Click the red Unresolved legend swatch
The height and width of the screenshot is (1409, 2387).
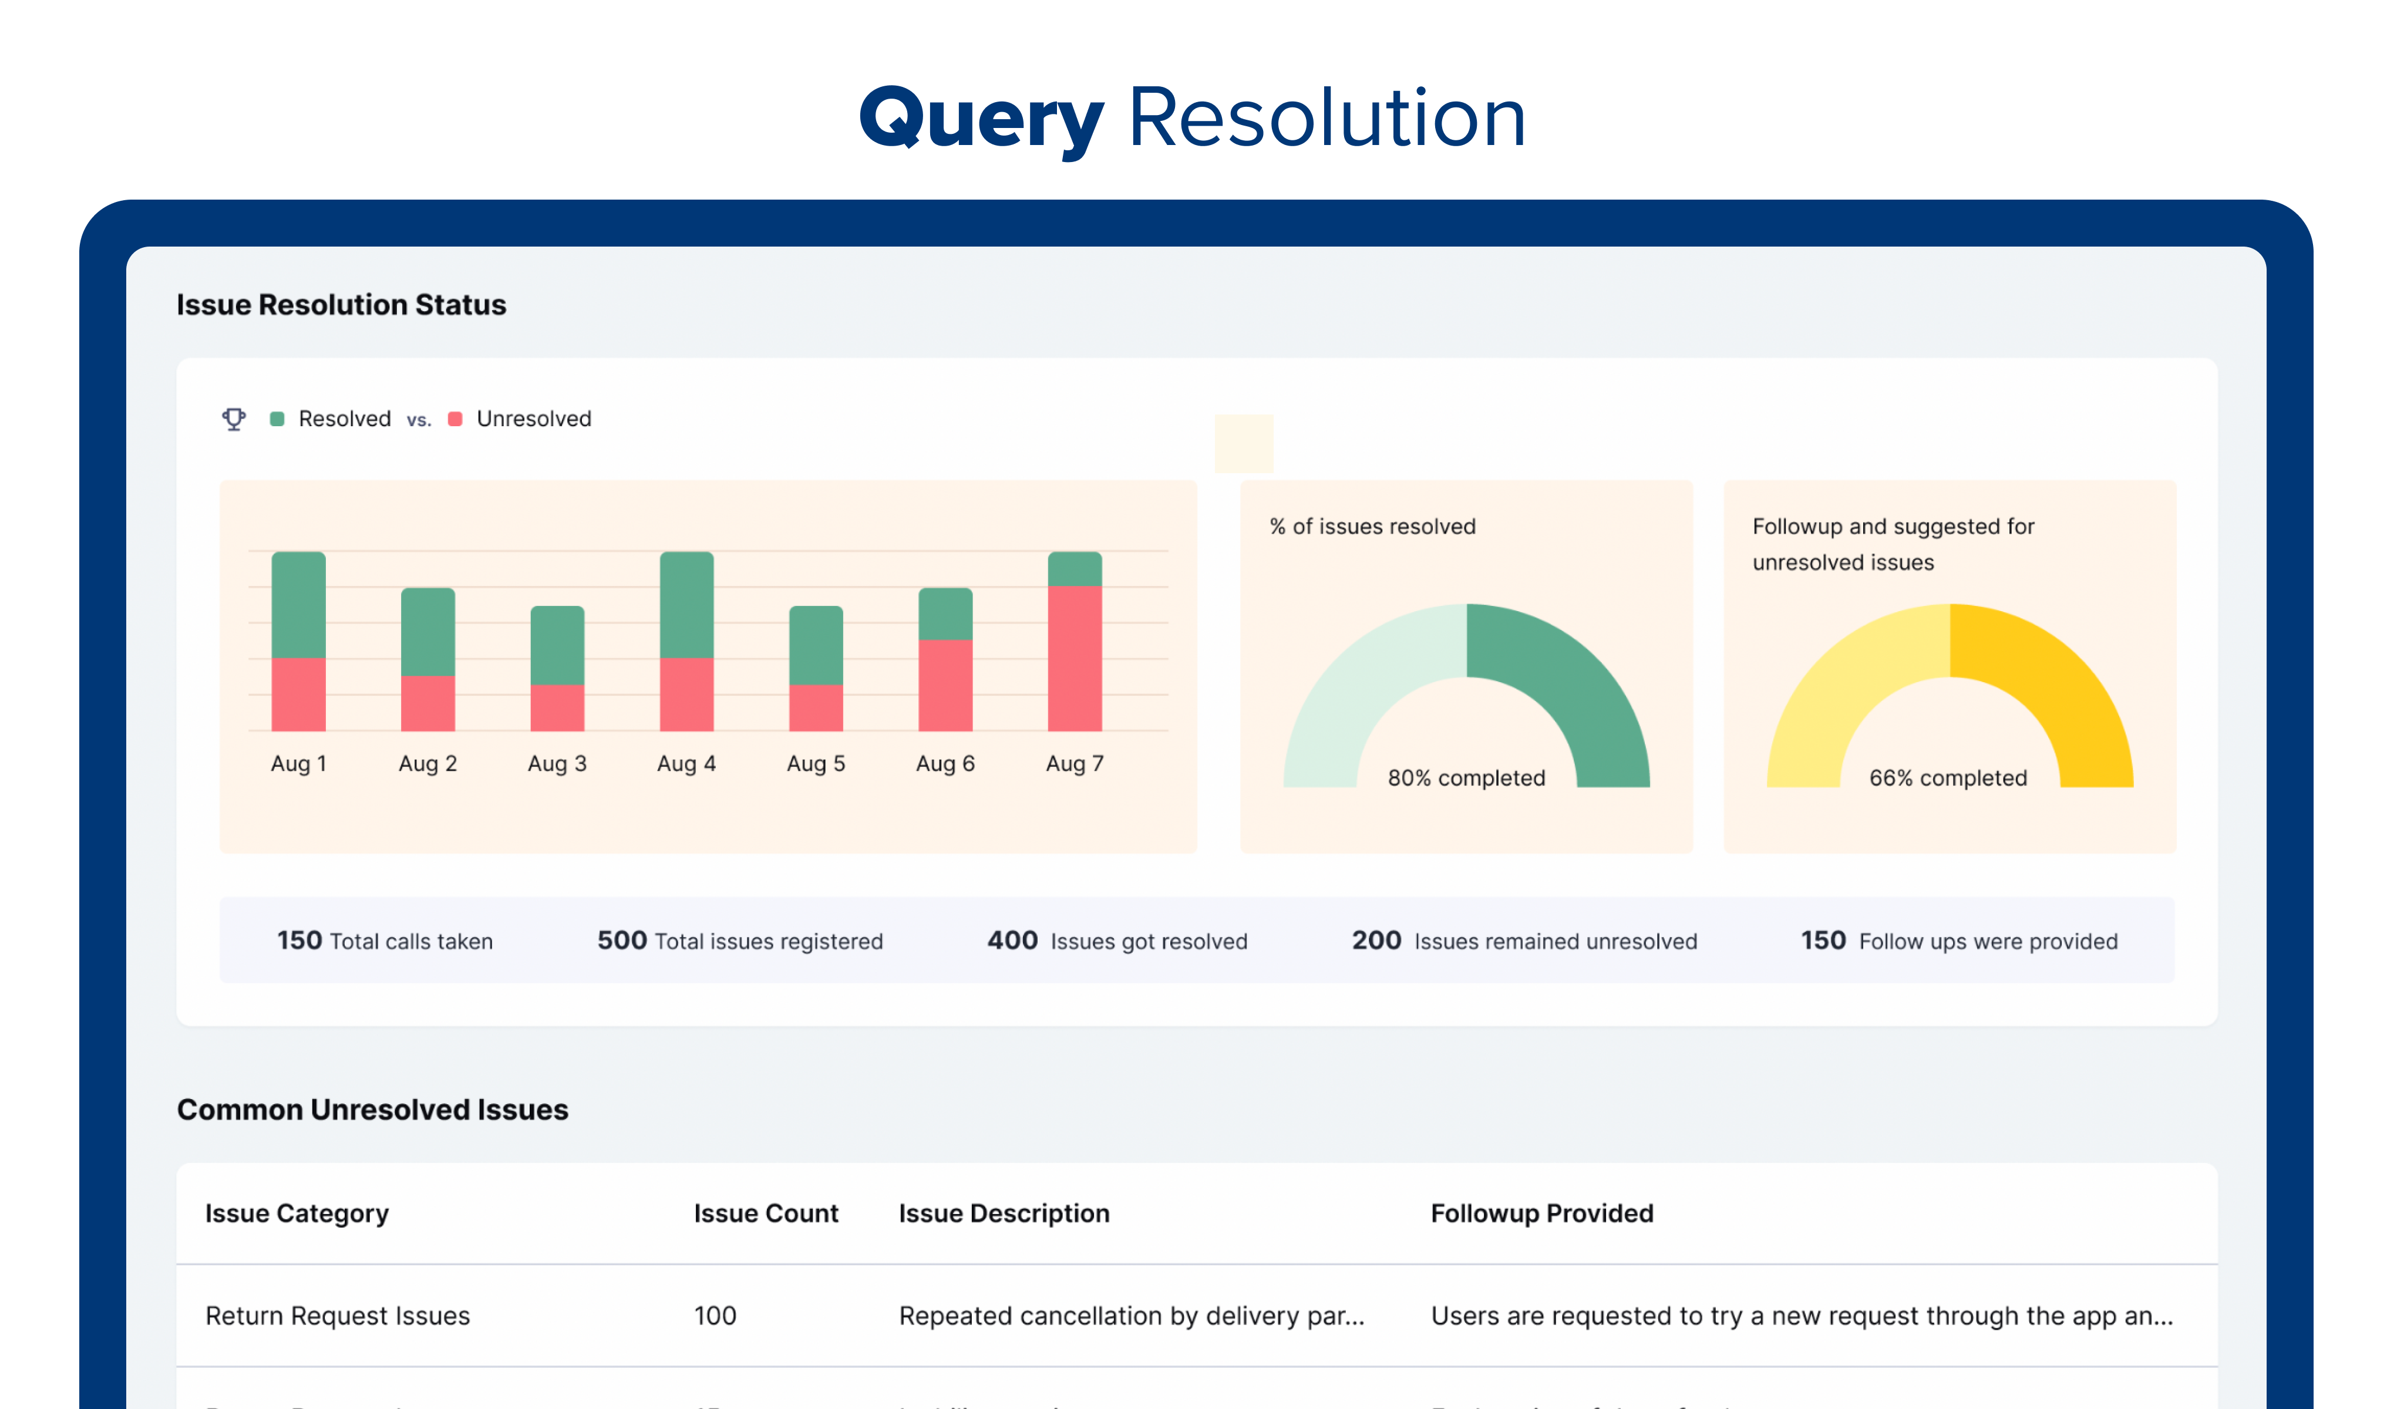(x=455, y=419)
